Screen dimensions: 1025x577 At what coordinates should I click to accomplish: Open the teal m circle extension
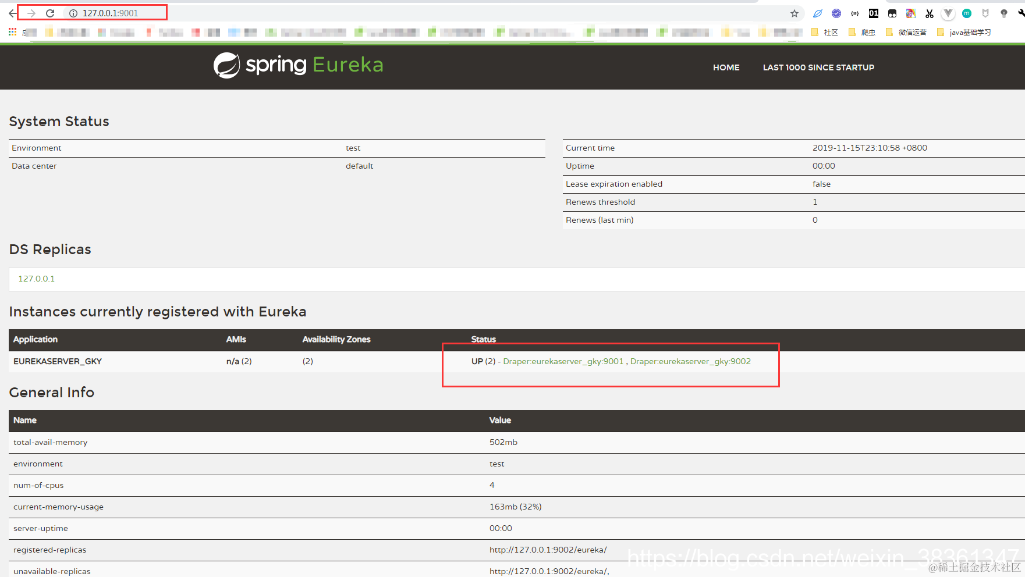967,13
